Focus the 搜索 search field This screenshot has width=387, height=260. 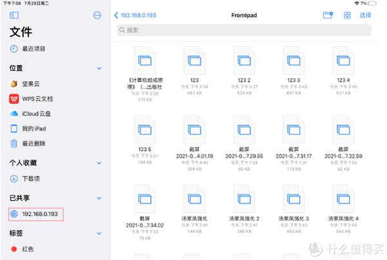pyautogui.click(x=244, y=30)
